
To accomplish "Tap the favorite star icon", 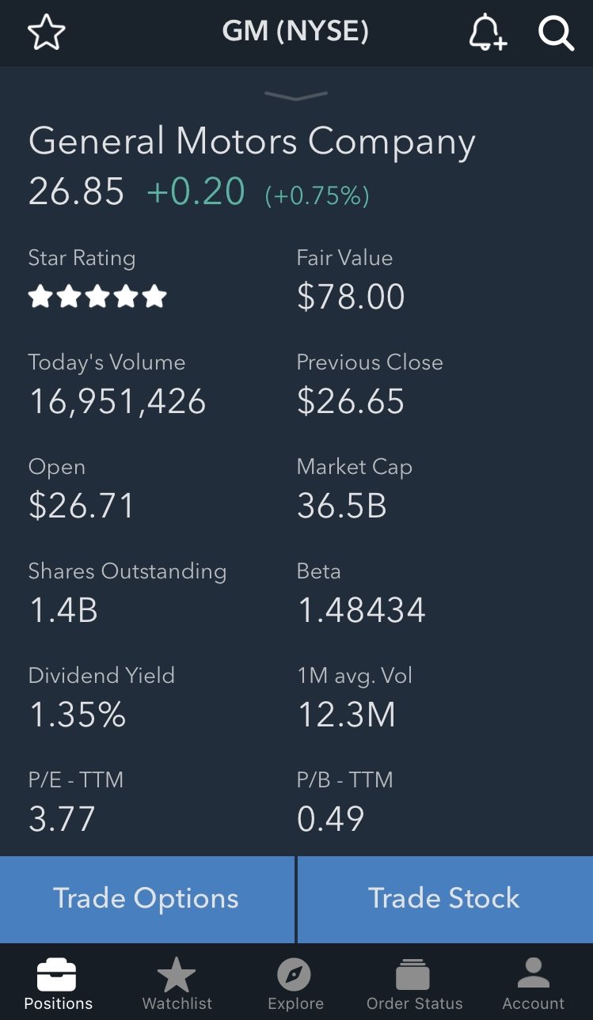I will (46, 33).
